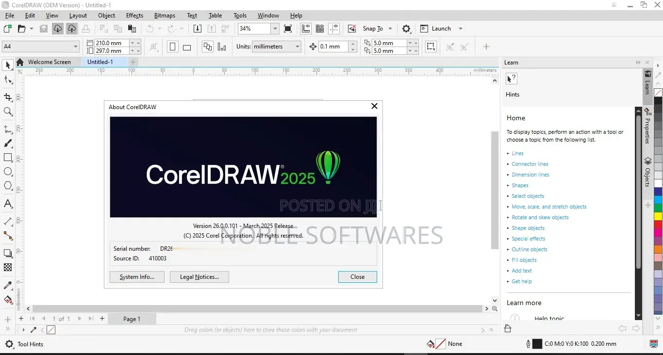Select the Zoom magnifier tool
This screenshot has width=663, height=355.
point(8,112)
